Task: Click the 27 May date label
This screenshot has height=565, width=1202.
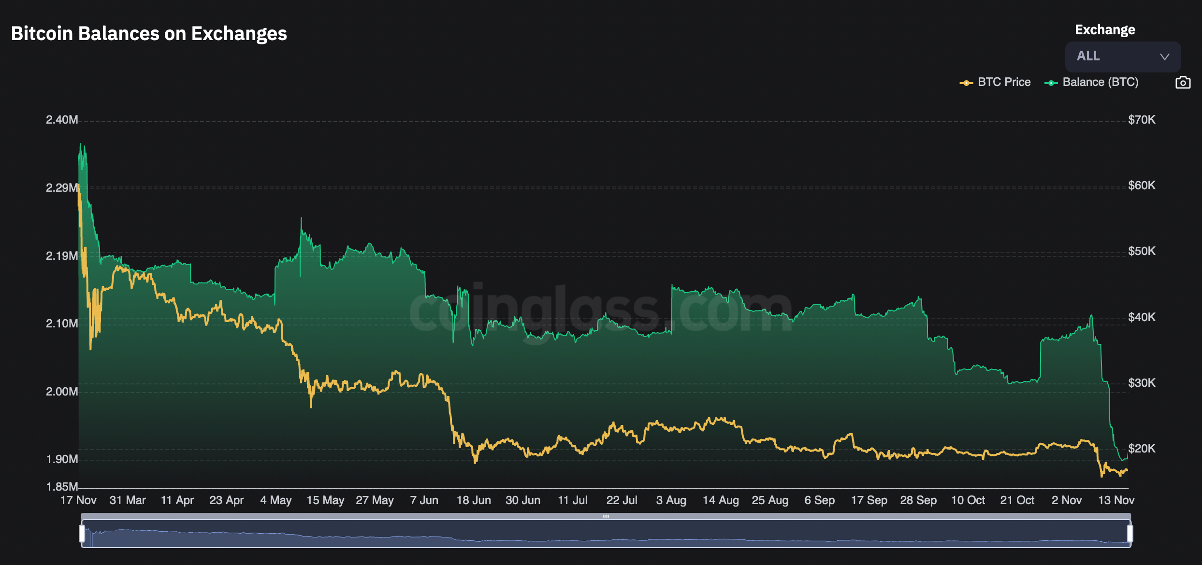Action: pyautogui.click(x=375, y=500)
